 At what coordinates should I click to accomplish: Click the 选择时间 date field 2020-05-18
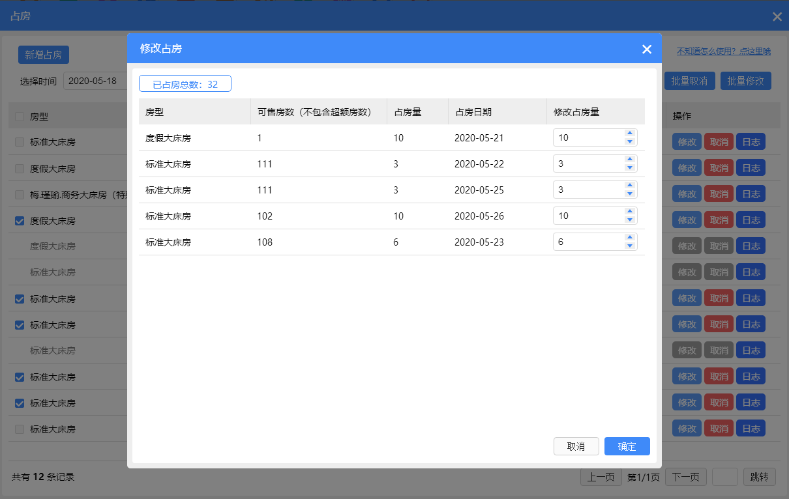click(96, 81)
